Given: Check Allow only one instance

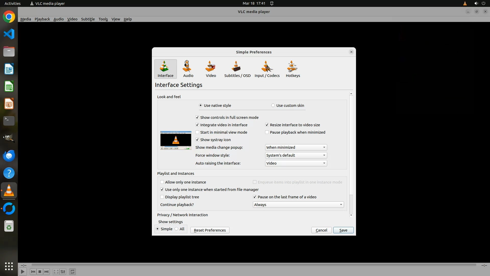Looking at the screenshot, I should pyautogui.click(x=162, y=182).
